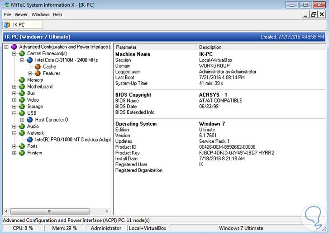Screen dimensions: 329x234
Task: Click the CPU: 0 % status bar panel
Action: [x=23, y=228]
